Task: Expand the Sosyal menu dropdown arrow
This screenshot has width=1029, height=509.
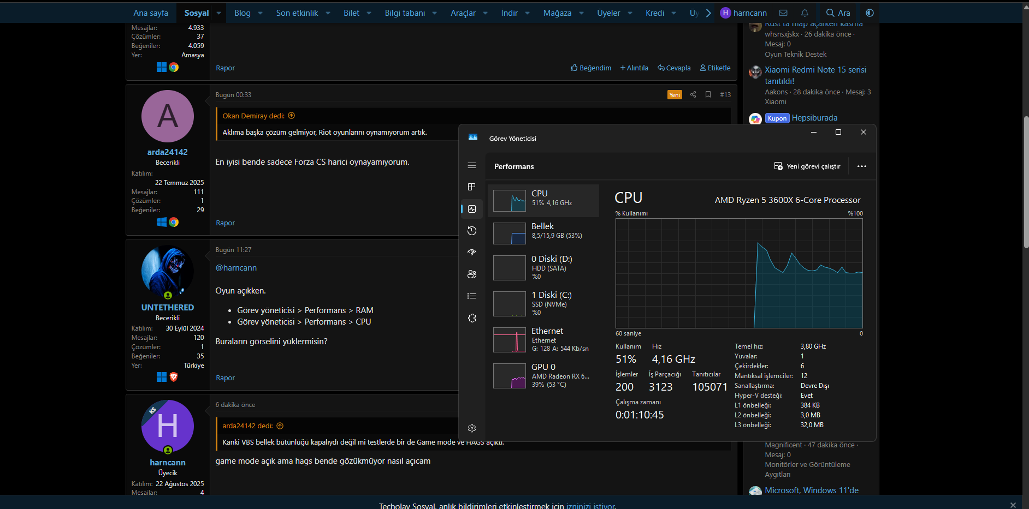Action: [x=218, y=13]
